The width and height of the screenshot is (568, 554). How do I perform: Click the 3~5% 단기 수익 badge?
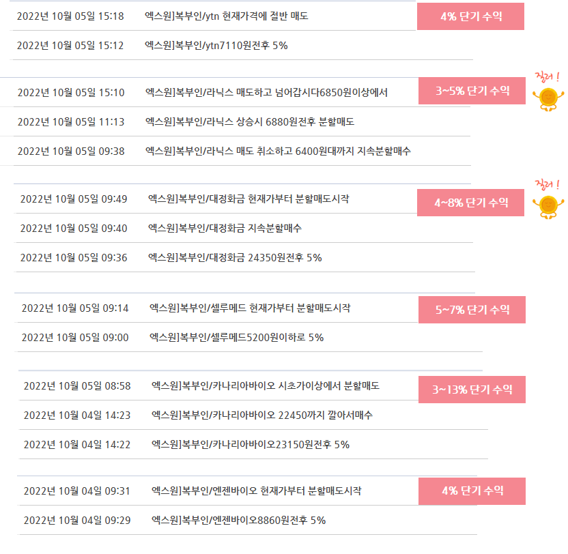tap(472, 91)
